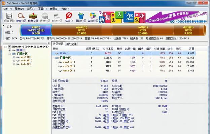Viewport: 210px width, 134px height.
Task: Click the DiskGenius app icon in title bar
Action: pos(4,3)
